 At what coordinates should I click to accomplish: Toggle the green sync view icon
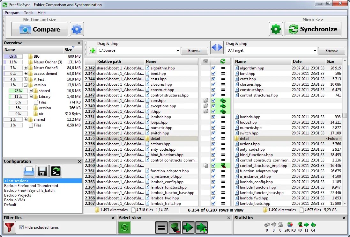click(124, 227)
